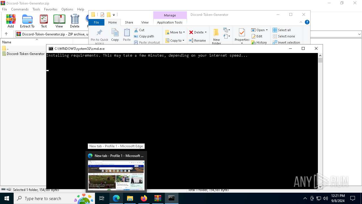Click Edit in the Explorer ribbon
Screen dimensions: 362x204
point(257,36)
